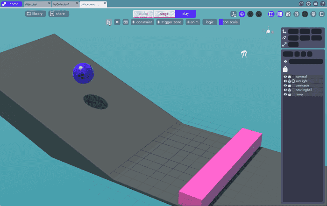Click the move gizmo icon in toolbar

(x=242, y=14)
